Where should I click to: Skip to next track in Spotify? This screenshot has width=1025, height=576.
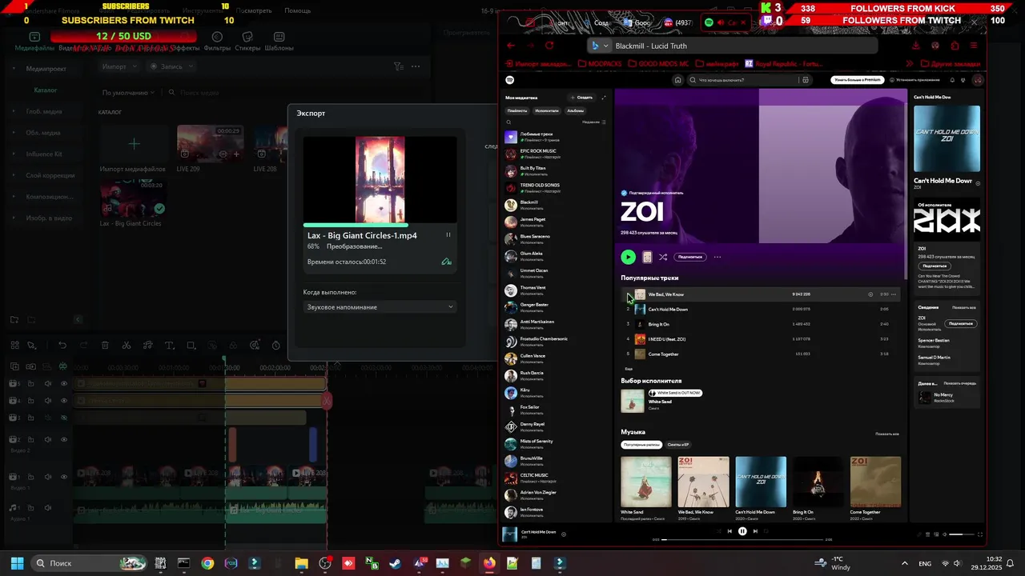tap(755, 531)
